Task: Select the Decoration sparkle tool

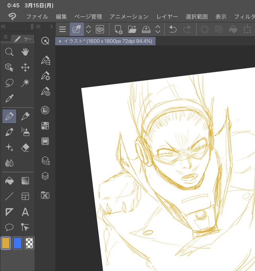Action: click(x=9, y=147)
